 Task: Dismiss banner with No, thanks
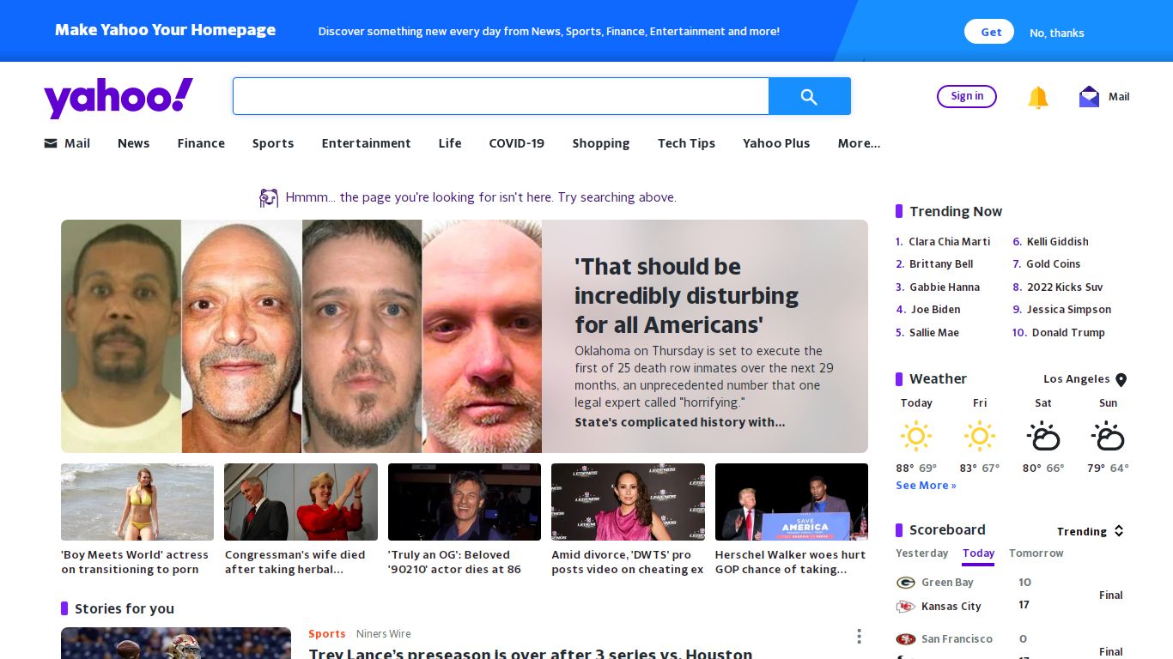tap(1057, 33)
